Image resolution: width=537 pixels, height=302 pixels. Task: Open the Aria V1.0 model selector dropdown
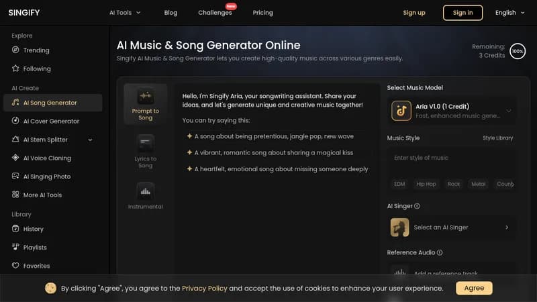[x=451, y=111]
